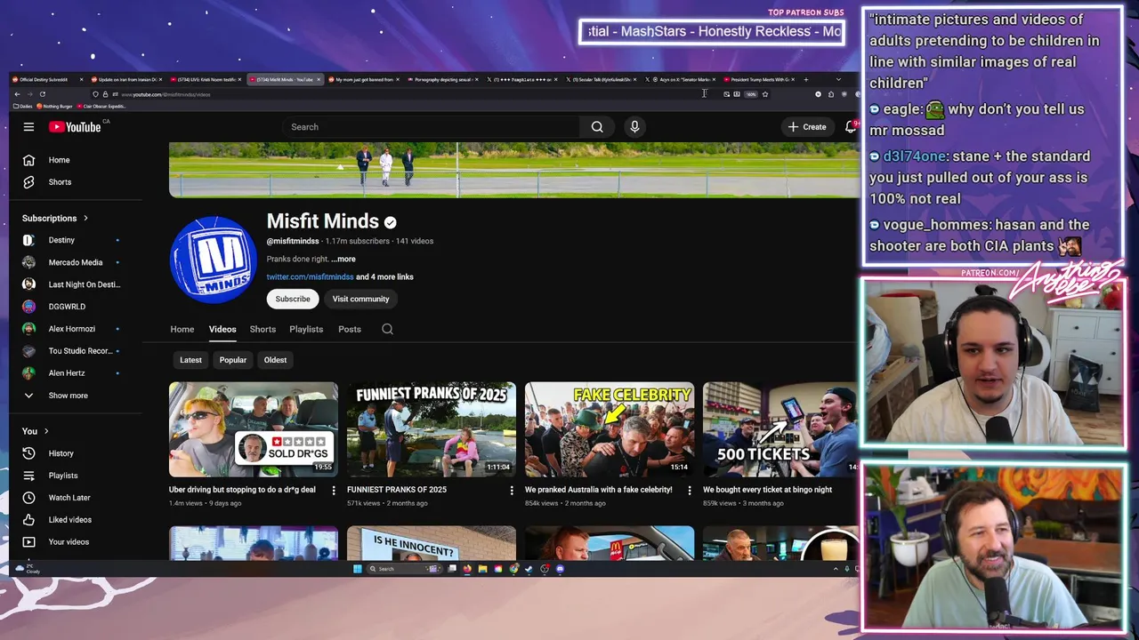The image size is (1139, 640).
Task: Open options menu for Uber driving video
Action: (334, 491)
